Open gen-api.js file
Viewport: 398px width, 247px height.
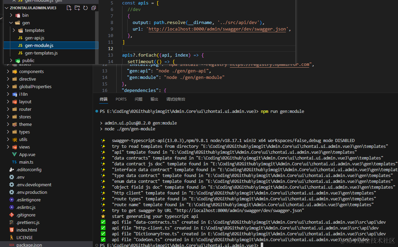(x=35, y=38)
